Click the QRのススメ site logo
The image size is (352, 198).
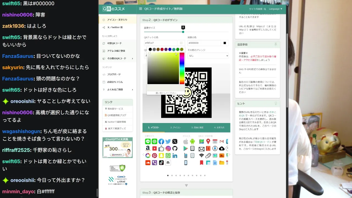[114, 9]
